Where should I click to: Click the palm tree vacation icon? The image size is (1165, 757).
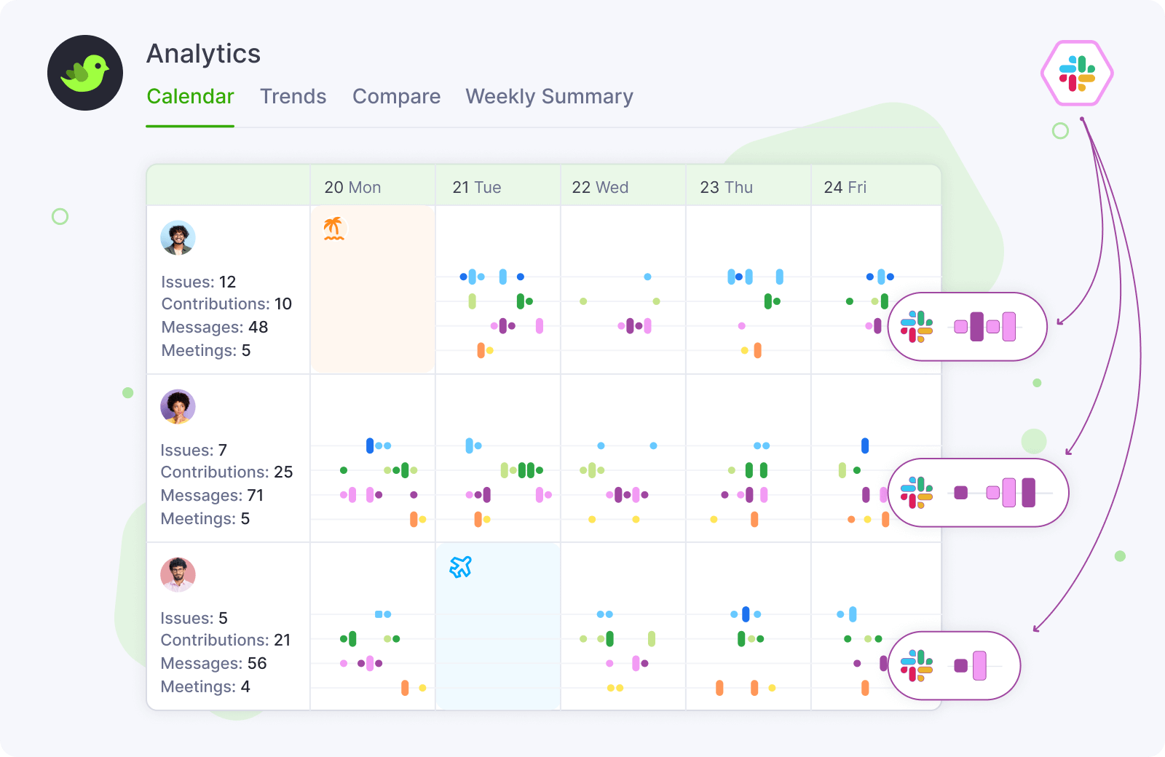tap(333, 229)
